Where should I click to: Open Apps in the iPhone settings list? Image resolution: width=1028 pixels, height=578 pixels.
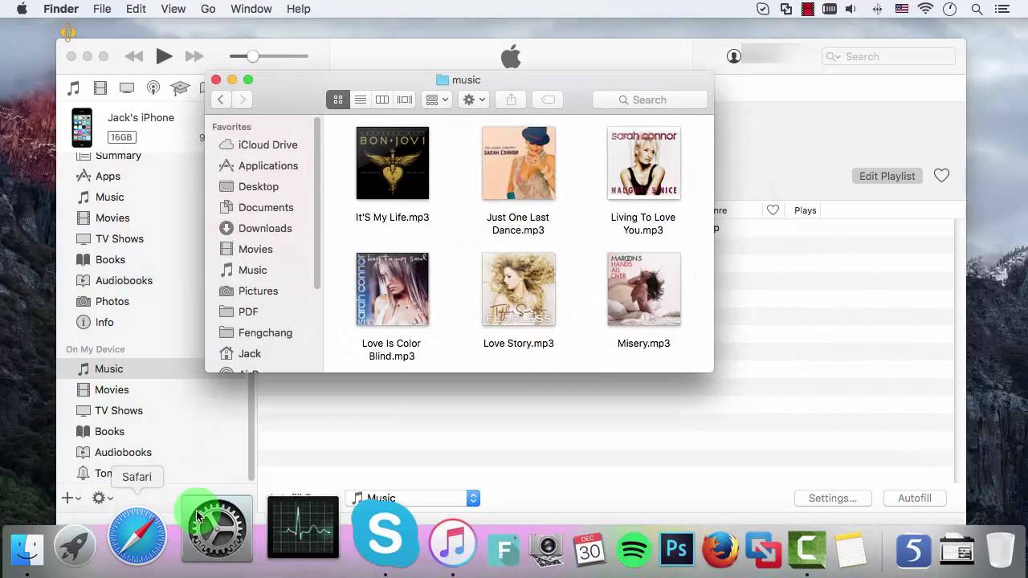click(108, 176)
